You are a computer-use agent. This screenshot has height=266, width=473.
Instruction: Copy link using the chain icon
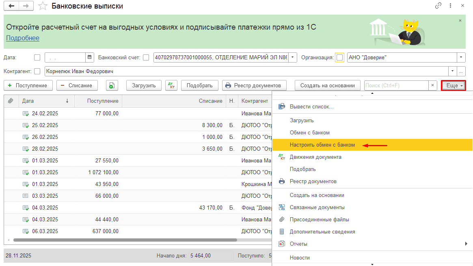tap(438, 6)
